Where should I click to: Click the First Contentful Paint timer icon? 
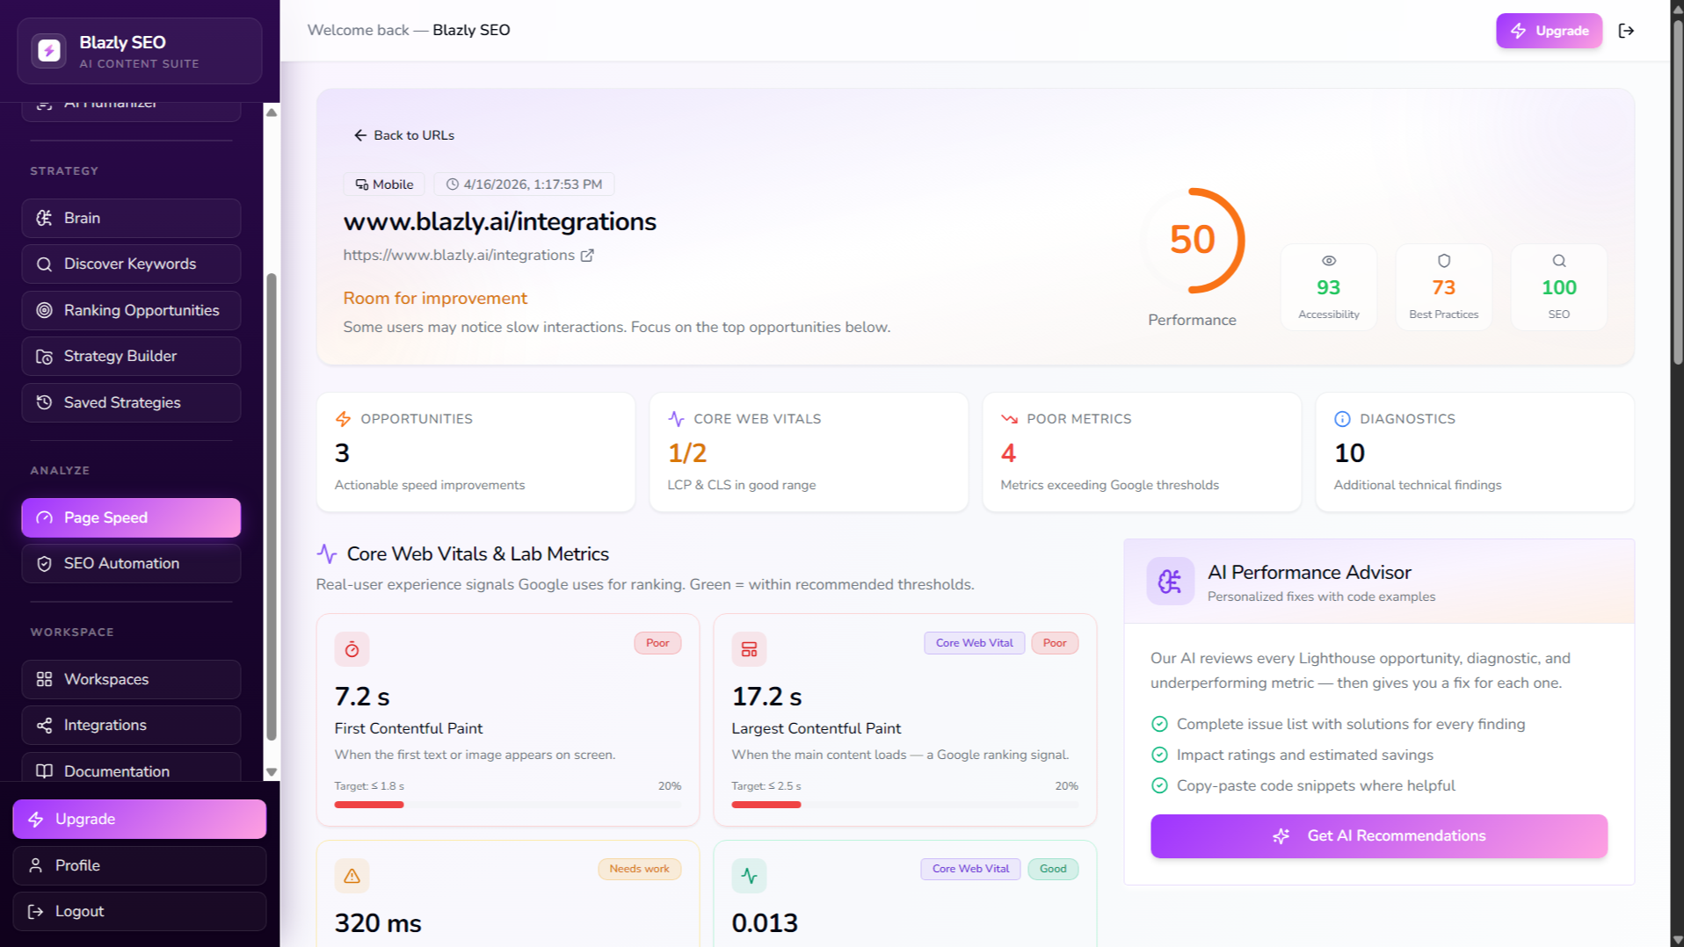point(352,649)
